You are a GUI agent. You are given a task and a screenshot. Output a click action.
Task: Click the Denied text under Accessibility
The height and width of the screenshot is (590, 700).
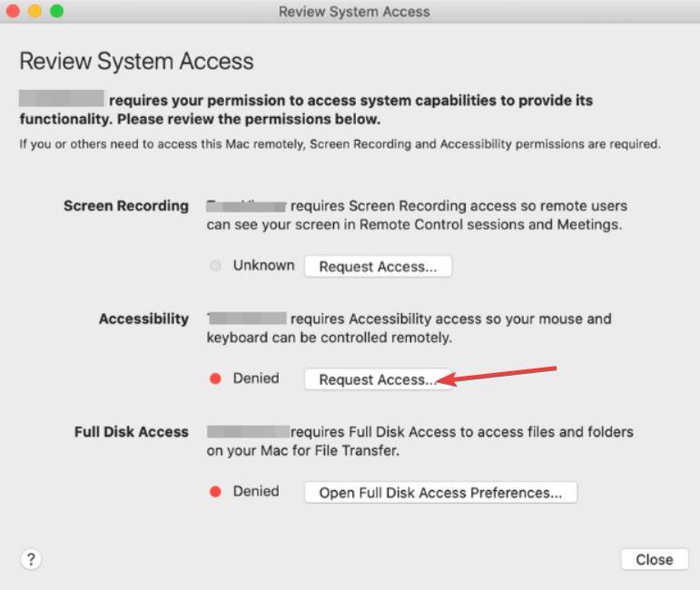[256, 378]
